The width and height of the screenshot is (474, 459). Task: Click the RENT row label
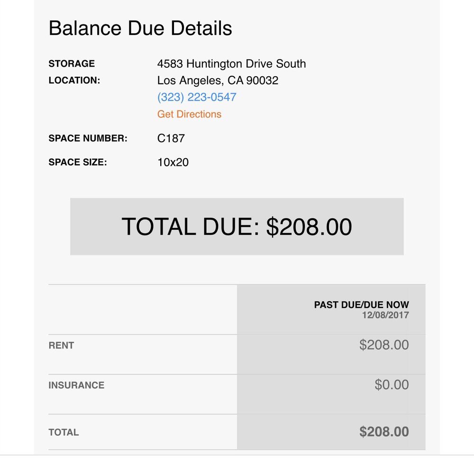pos(61,345)
